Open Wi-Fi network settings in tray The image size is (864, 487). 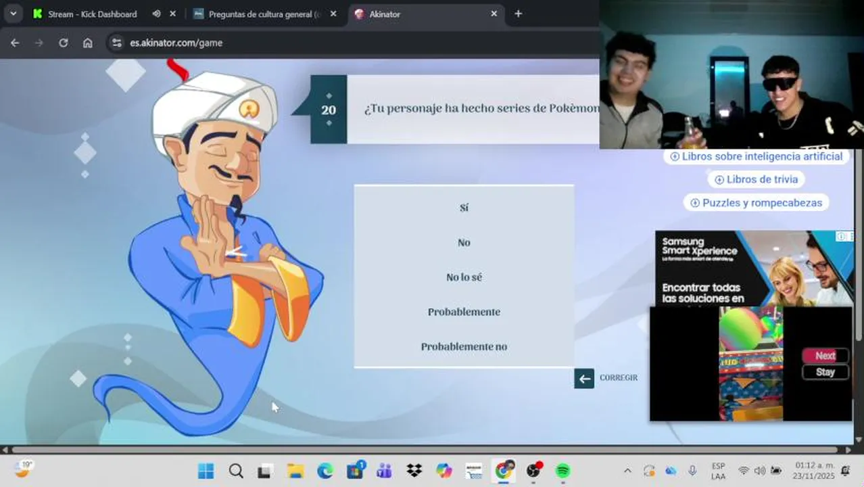tap(744, 471)
